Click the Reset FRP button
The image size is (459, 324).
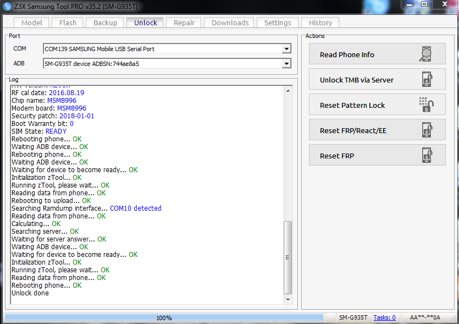click(377, 155)
